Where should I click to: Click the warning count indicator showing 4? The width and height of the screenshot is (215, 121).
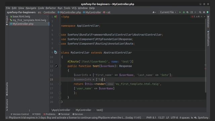tap(198, 16)
